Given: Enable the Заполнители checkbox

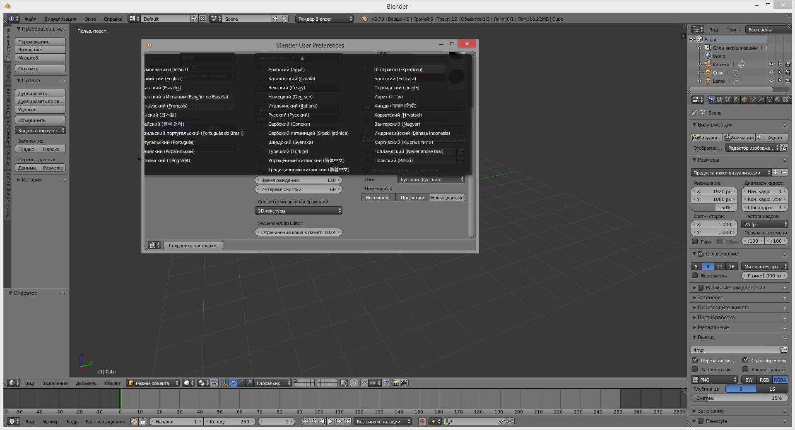Looking at the screenshot, I should 695,369.
